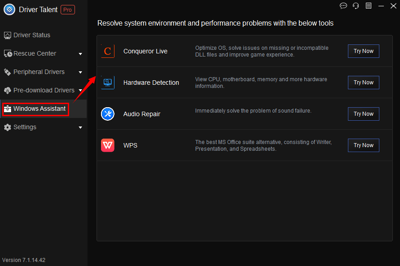Click the Audio Repair wrench icon

108,114
